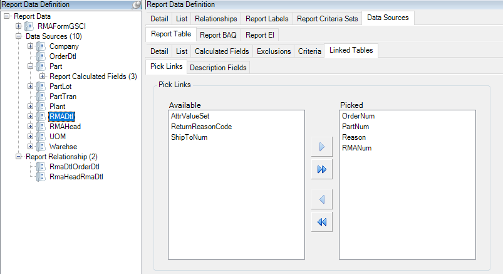The width and height of the screenshot is (503, 274).
Task: Select ReturnReasonCode in Available list
Action: [x=201, y=127]
